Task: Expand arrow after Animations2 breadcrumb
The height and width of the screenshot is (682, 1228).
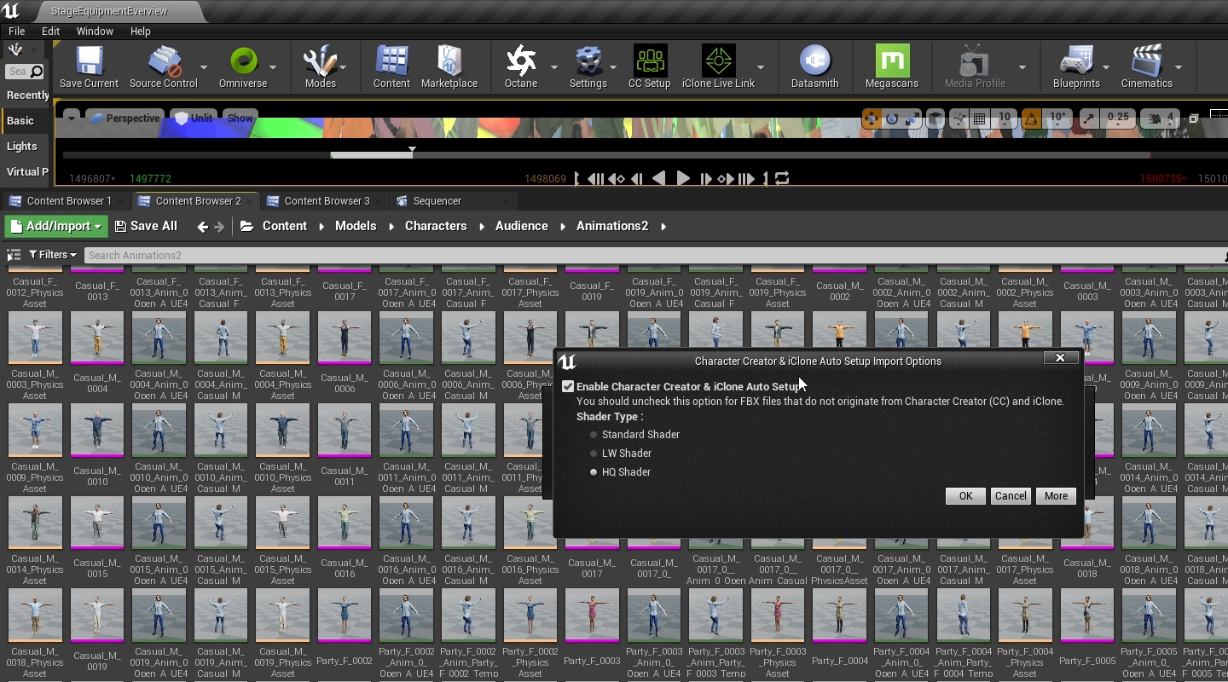Action: 663,227
